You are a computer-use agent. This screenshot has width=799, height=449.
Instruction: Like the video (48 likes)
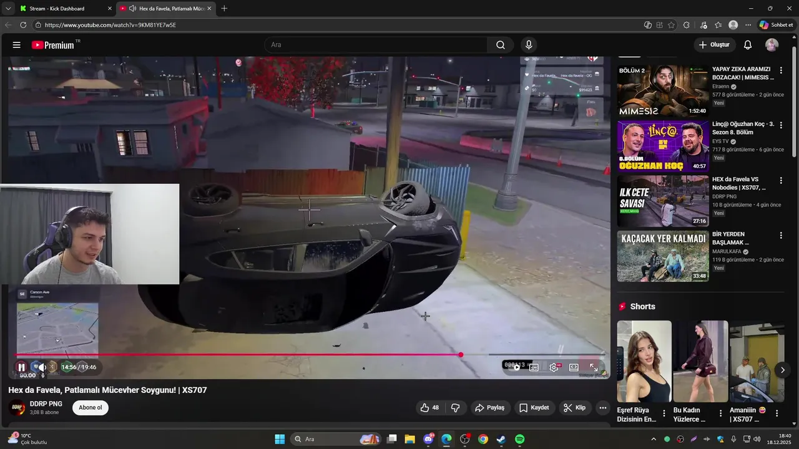(430, 408)
